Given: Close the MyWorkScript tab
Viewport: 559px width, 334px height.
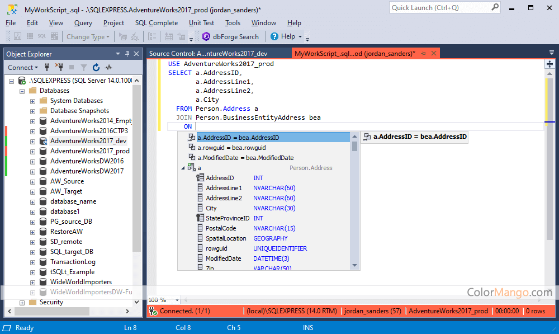Looking at the screenshot, I should pyautogui.click(x=434, y=53).
